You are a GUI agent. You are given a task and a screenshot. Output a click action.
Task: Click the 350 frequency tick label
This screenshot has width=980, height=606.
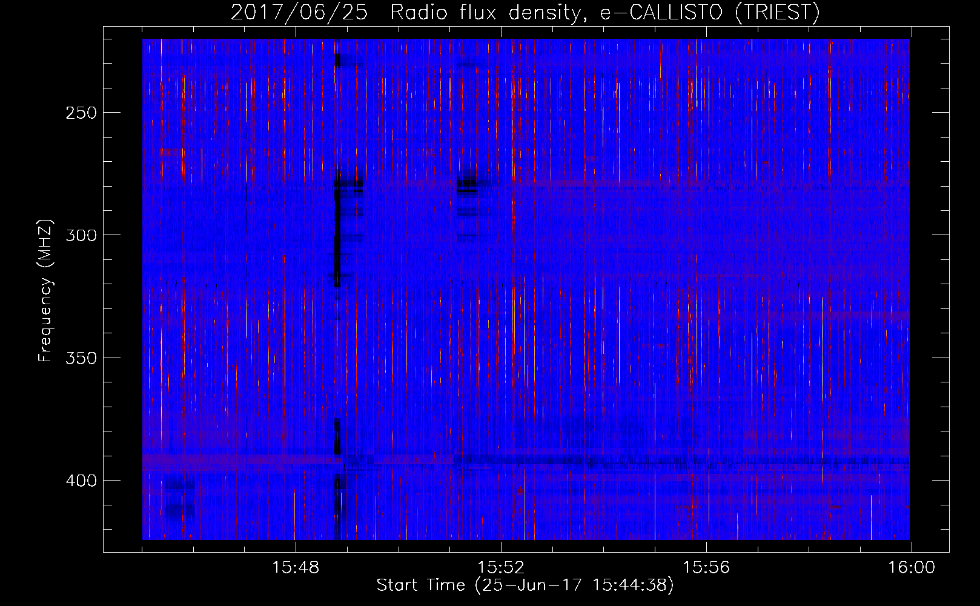tap(81, 358)
